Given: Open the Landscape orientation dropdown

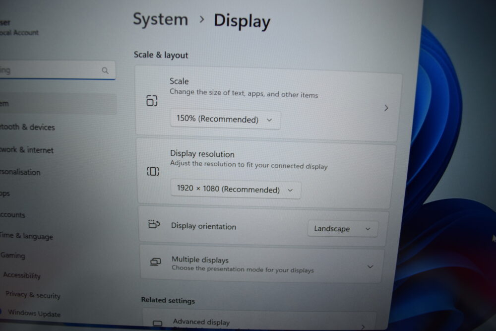Looking at the screenshot, I should pyautogui.click(x=343, y=228).
